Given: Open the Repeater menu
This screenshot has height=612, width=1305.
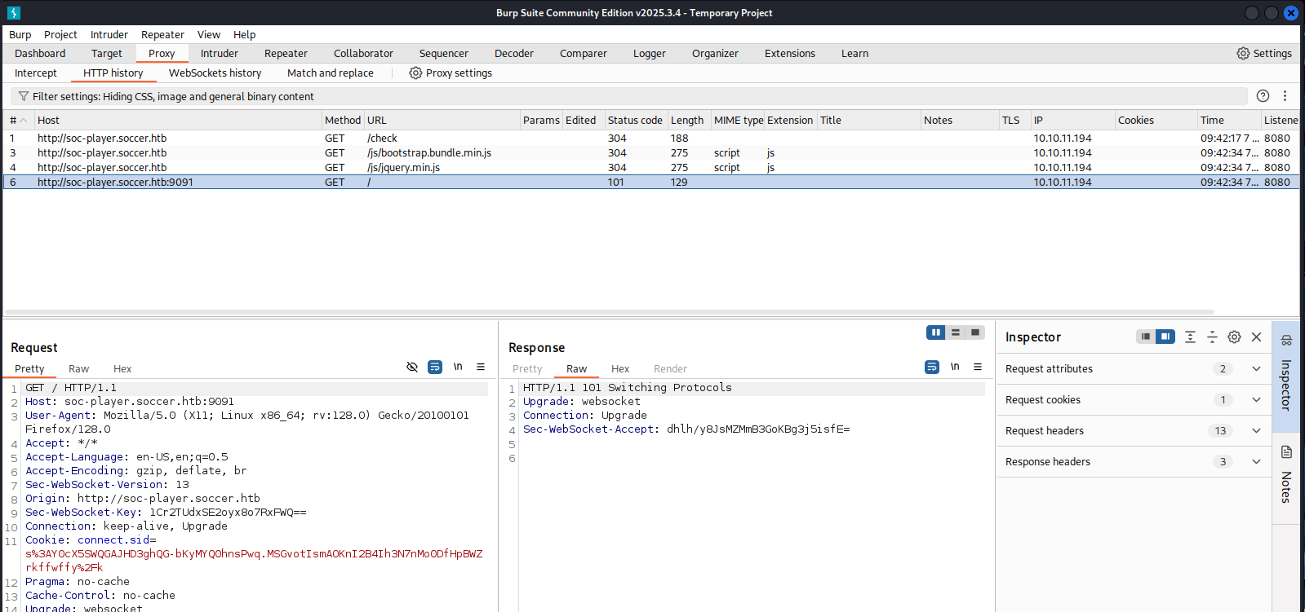Looking at the screenshot, I should click(x=162, y=34).
